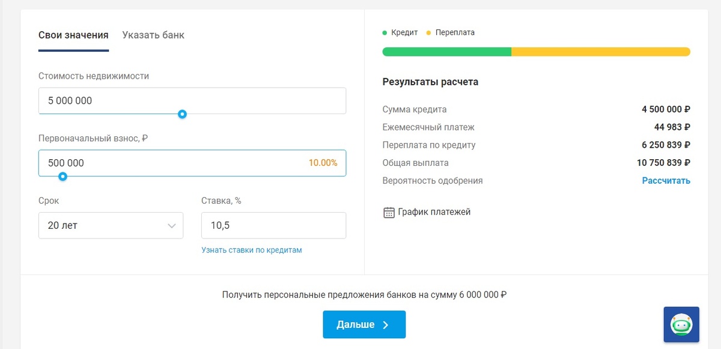
Task: Focus the Первоначальный взнос input field
Action: tap(192, 163)
